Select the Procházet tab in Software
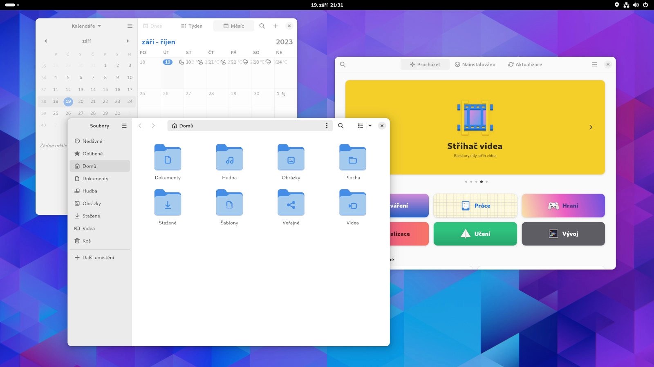Viewport: 654px width, 367px height. (x=425, y=64)
